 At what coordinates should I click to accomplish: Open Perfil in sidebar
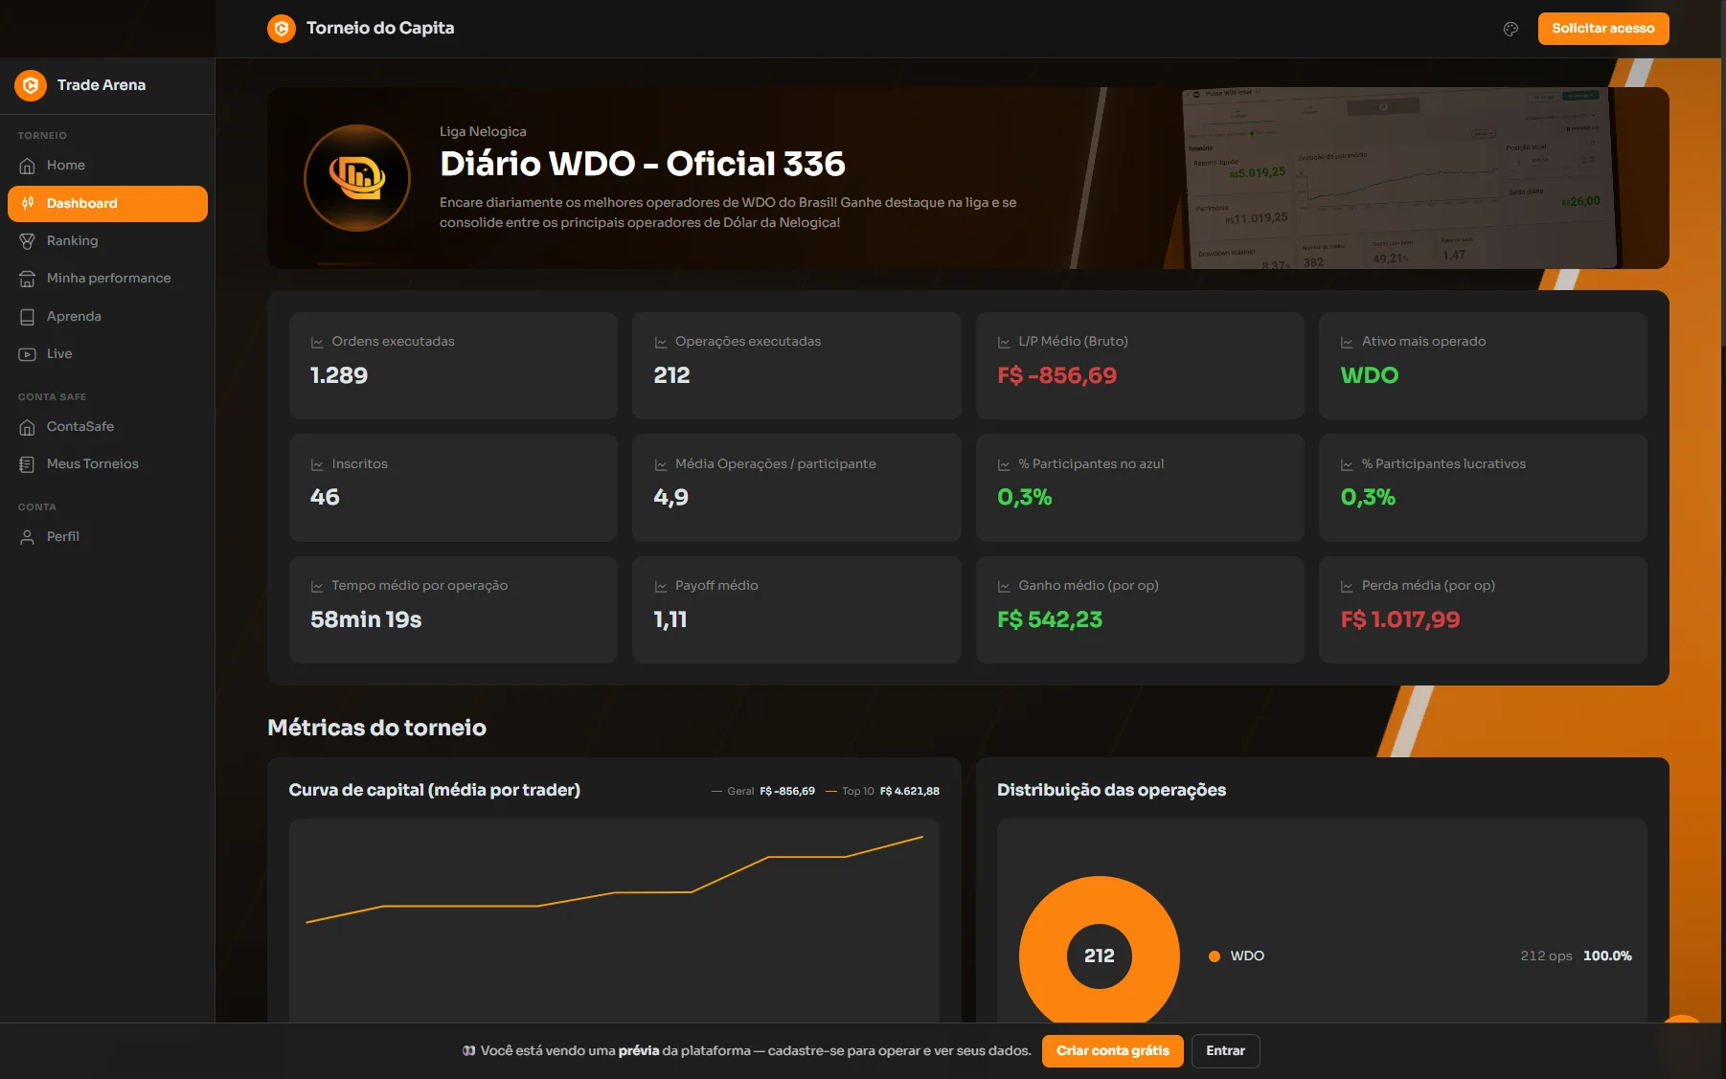pos(107,537)
